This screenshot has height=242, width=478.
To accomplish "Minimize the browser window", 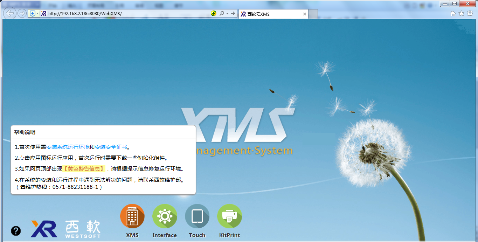I will click(445, 4).
